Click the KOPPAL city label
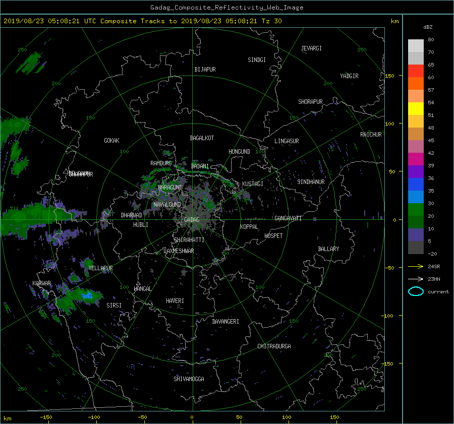 (249, 227)
